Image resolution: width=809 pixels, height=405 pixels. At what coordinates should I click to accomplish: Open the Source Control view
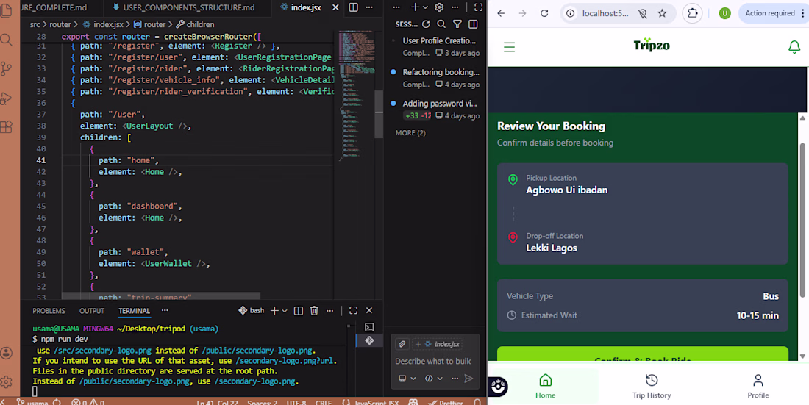(6, 68)
